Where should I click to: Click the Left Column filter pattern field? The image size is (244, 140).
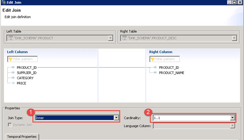(x=25, y=59)
